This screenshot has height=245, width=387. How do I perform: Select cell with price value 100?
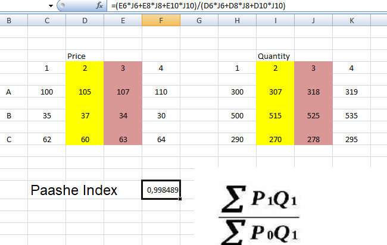(46, 92)
